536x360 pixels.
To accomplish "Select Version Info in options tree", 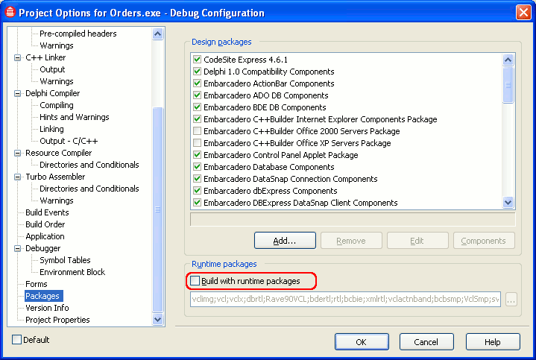I will (x=47, y=308).
